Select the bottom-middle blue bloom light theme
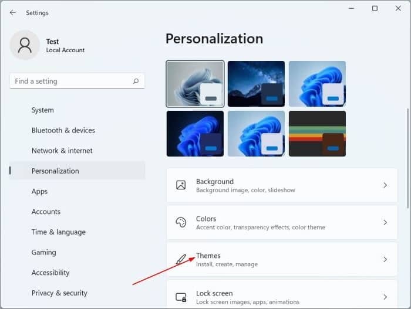Viewport: 411px width, 309px height. pyautogui.click(x=256, y=134)
